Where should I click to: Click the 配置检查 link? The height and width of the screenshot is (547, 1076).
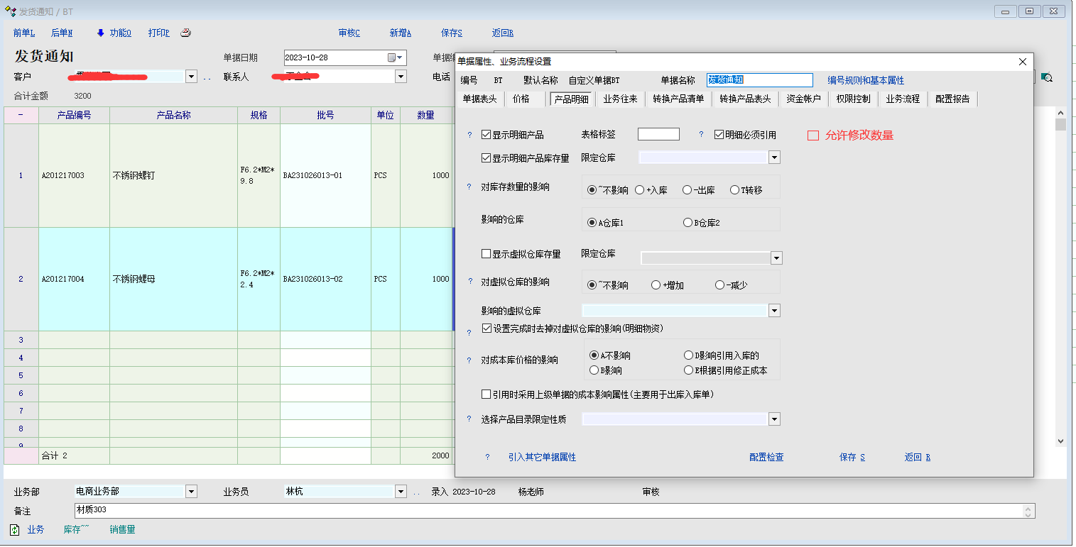tap(766, 458)
